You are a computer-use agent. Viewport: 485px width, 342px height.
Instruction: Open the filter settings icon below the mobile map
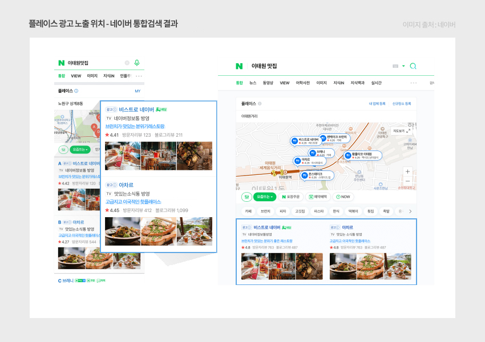tap(63, 149)
